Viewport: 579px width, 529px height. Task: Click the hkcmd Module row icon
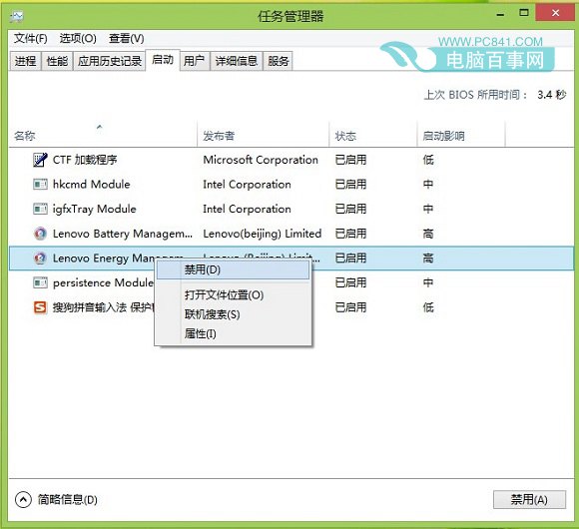coord(40,185)
